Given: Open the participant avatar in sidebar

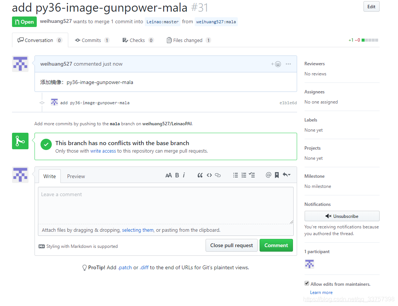Looking at the screenshot, I should 309,264.
